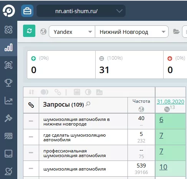Image resolution: width=187 pixels, height=179 pixels.
Task: Click the folder icon next to region dropdown
Action: 176,32
